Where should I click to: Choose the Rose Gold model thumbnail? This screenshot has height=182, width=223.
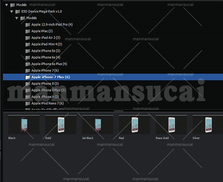tap(171, 125)
